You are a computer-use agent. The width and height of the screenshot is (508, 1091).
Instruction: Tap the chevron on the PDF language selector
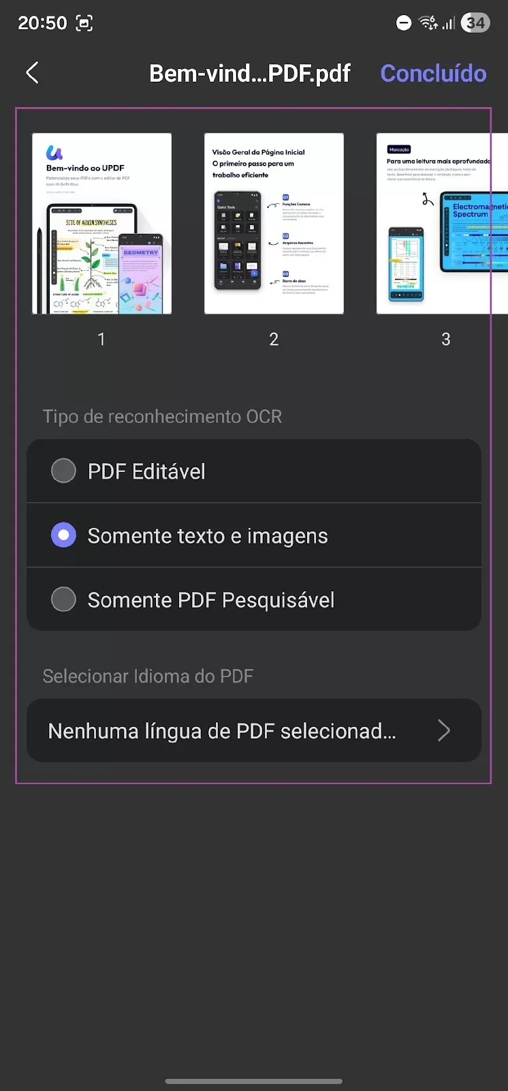pos(444,730)
